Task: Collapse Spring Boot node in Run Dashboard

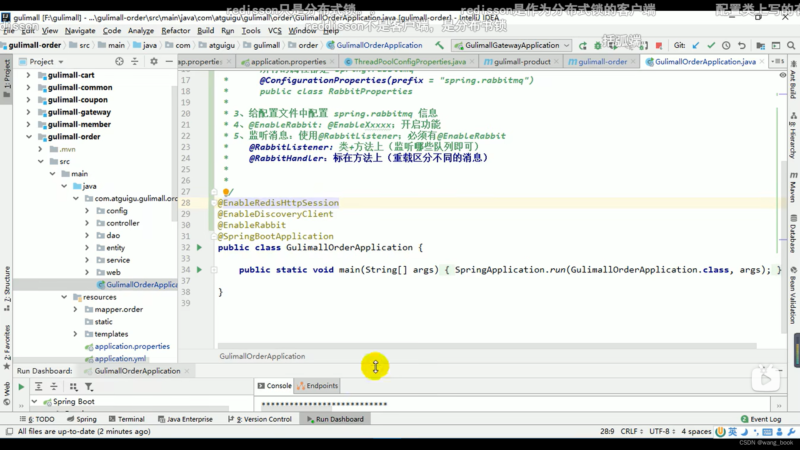Action: click(x=34, y=402)
